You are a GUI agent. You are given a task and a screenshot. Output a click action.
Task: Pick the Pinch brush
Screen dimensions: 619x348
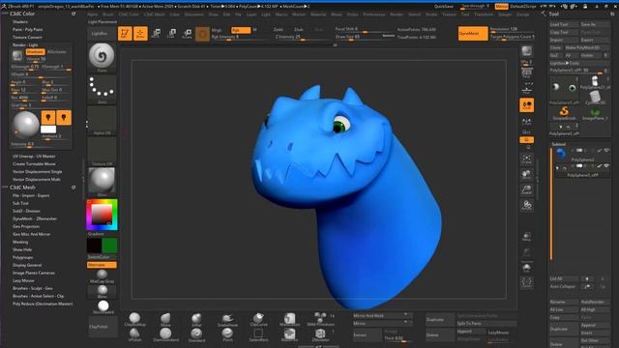(x=227, y=334)
